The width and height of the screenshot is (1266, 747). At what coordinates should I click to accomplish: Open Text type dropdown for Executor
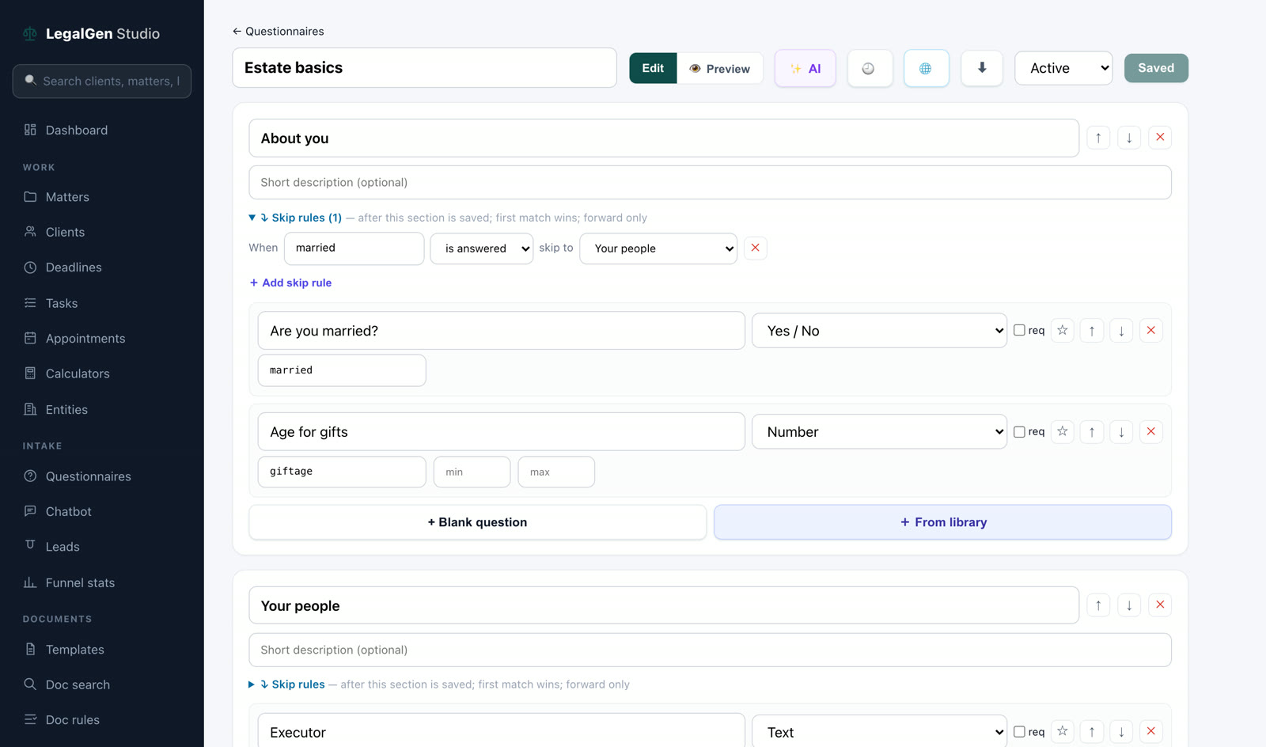click(879, 732)
